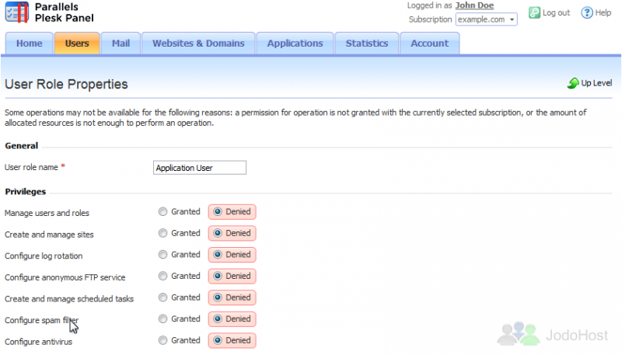Select Denied for Create and manage sites
The height and width of the screenshot is (355, 622).
click(x=218, y=233)
